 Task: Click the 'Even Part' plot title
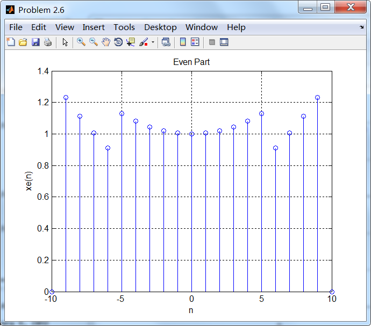point(191,62)
